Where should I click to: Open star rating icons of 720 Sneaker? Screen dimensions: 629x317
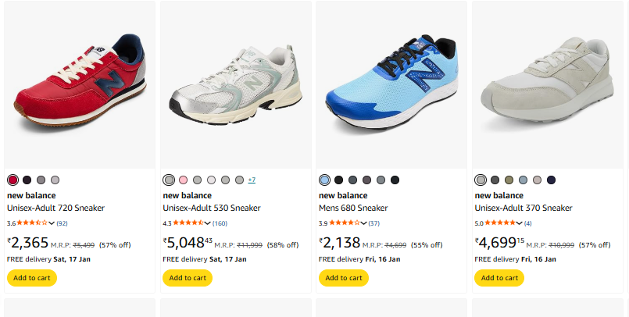point(32,223)
